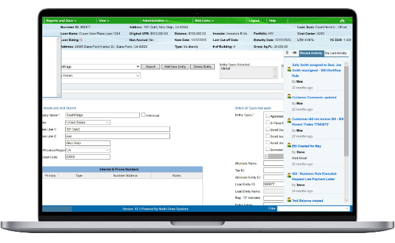Open the Reports and Docs menu

(61, 21)
